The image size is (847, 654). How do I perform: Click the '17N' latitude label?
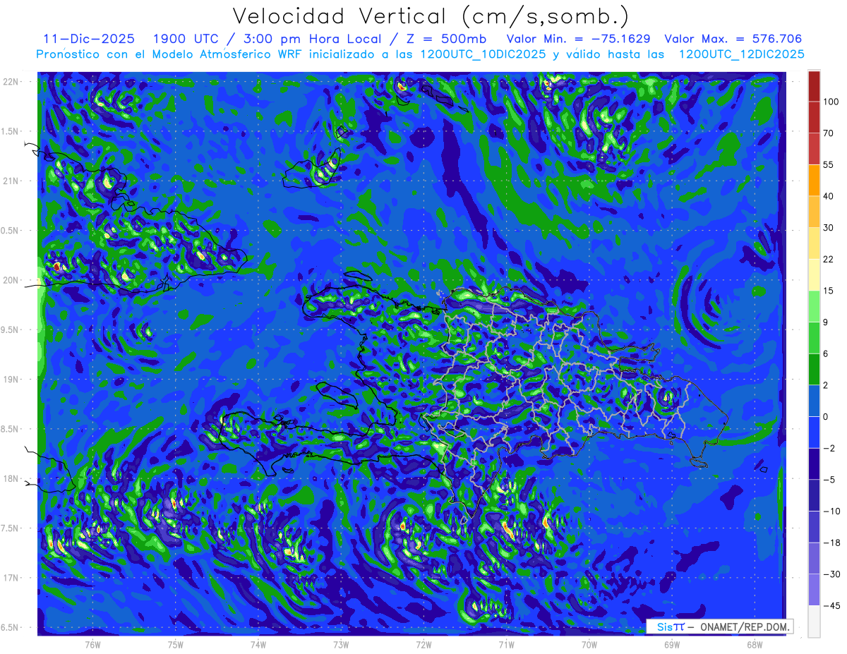click(x=11, y=578)
